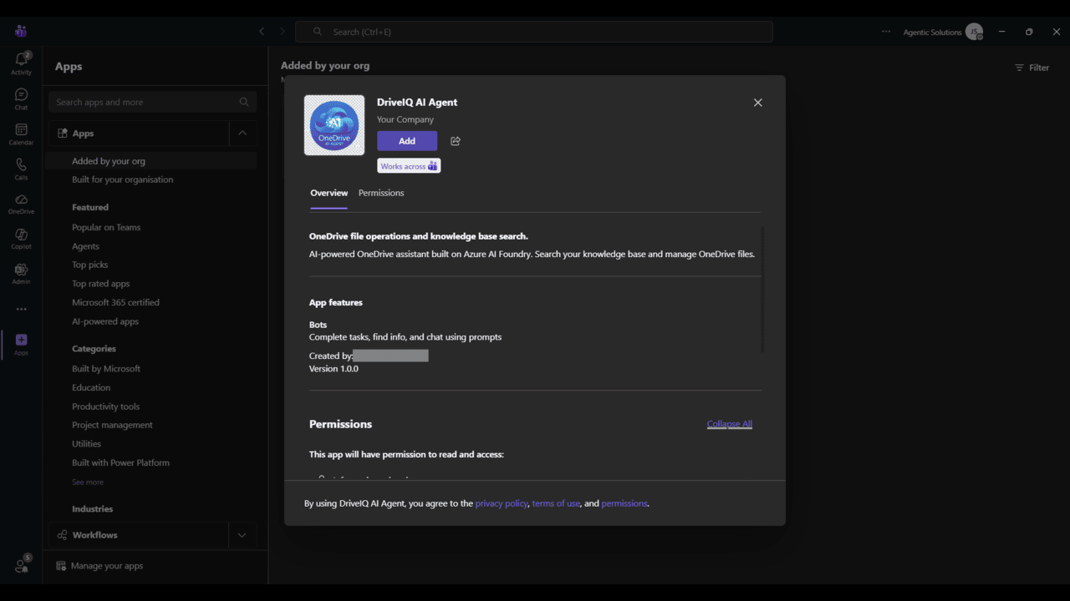Open the Workflows section

pos(138,535)
